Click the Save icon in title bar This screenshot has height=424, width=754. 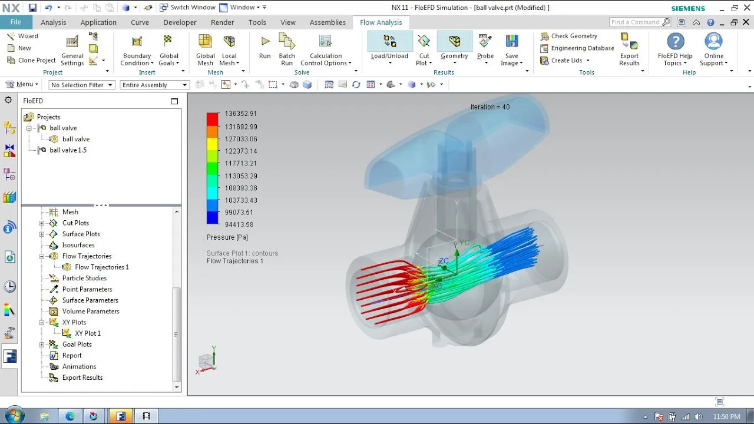(x=32, y=8)
